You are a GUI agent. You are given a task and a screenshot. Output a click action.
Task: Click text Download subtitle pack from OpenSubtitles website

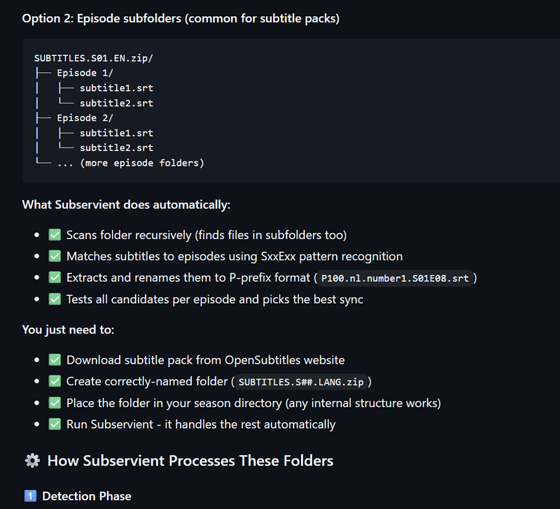205,360
